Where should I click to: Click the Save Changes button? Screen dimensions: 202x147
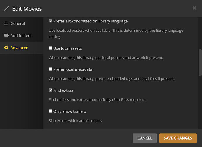click(178, 138)
